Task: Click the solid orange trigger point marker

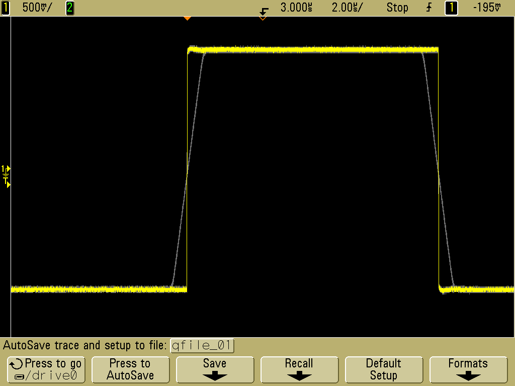Action: click(187, 18)
